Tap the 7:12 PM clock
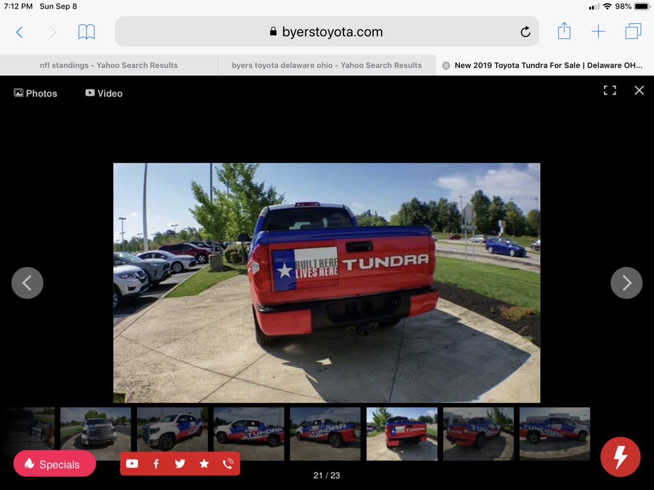Viewport: 654px width, 490px height. pyautogui.click(x=18, y=7)
